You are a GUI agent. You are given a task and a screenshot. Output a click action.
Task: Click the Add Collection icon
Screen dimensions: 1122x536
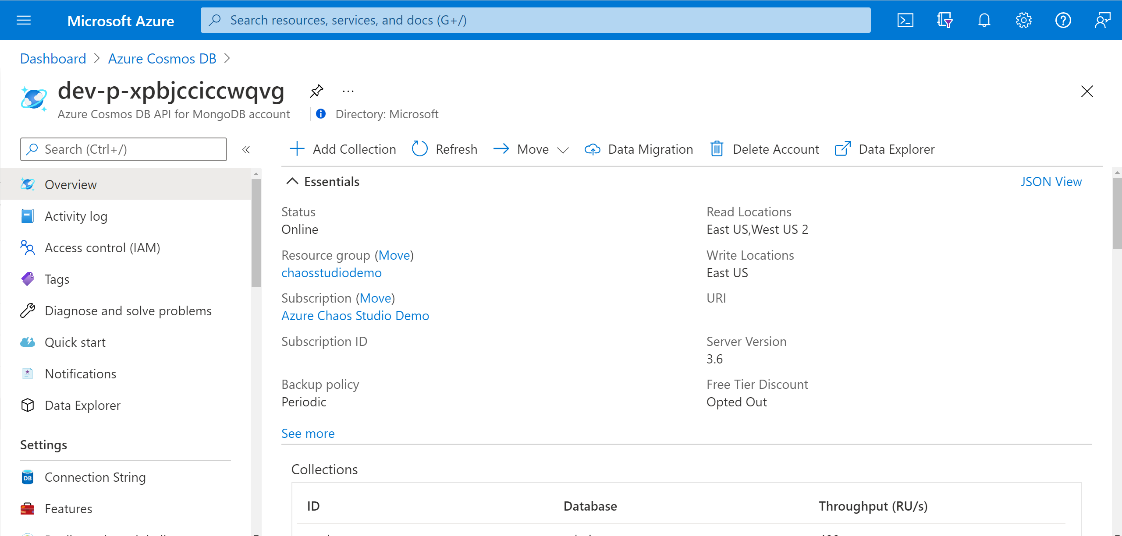(296, 148)
